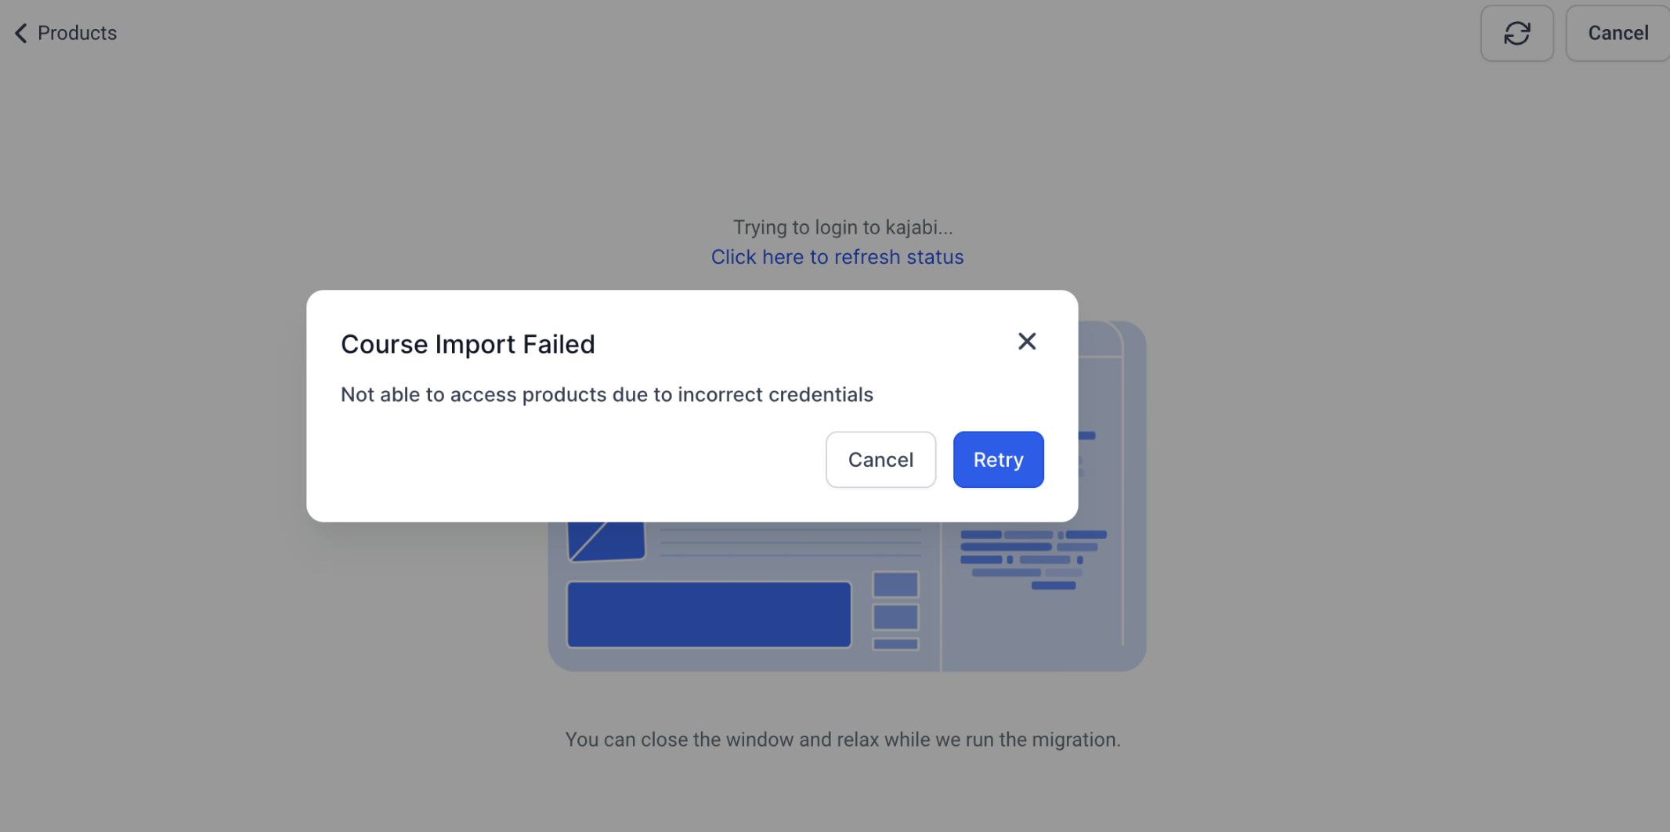
Task: Click the circular arrows refresh icon
Action: click(x=1516, y=33)
